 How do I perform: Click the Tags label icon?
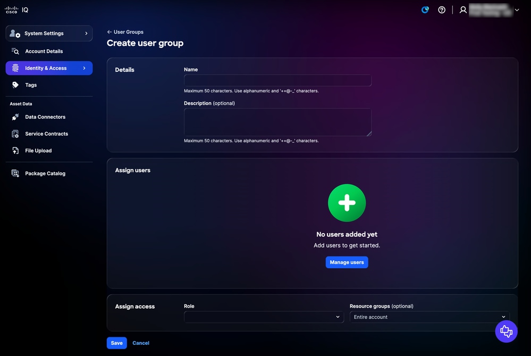click(x=15, y=85)
